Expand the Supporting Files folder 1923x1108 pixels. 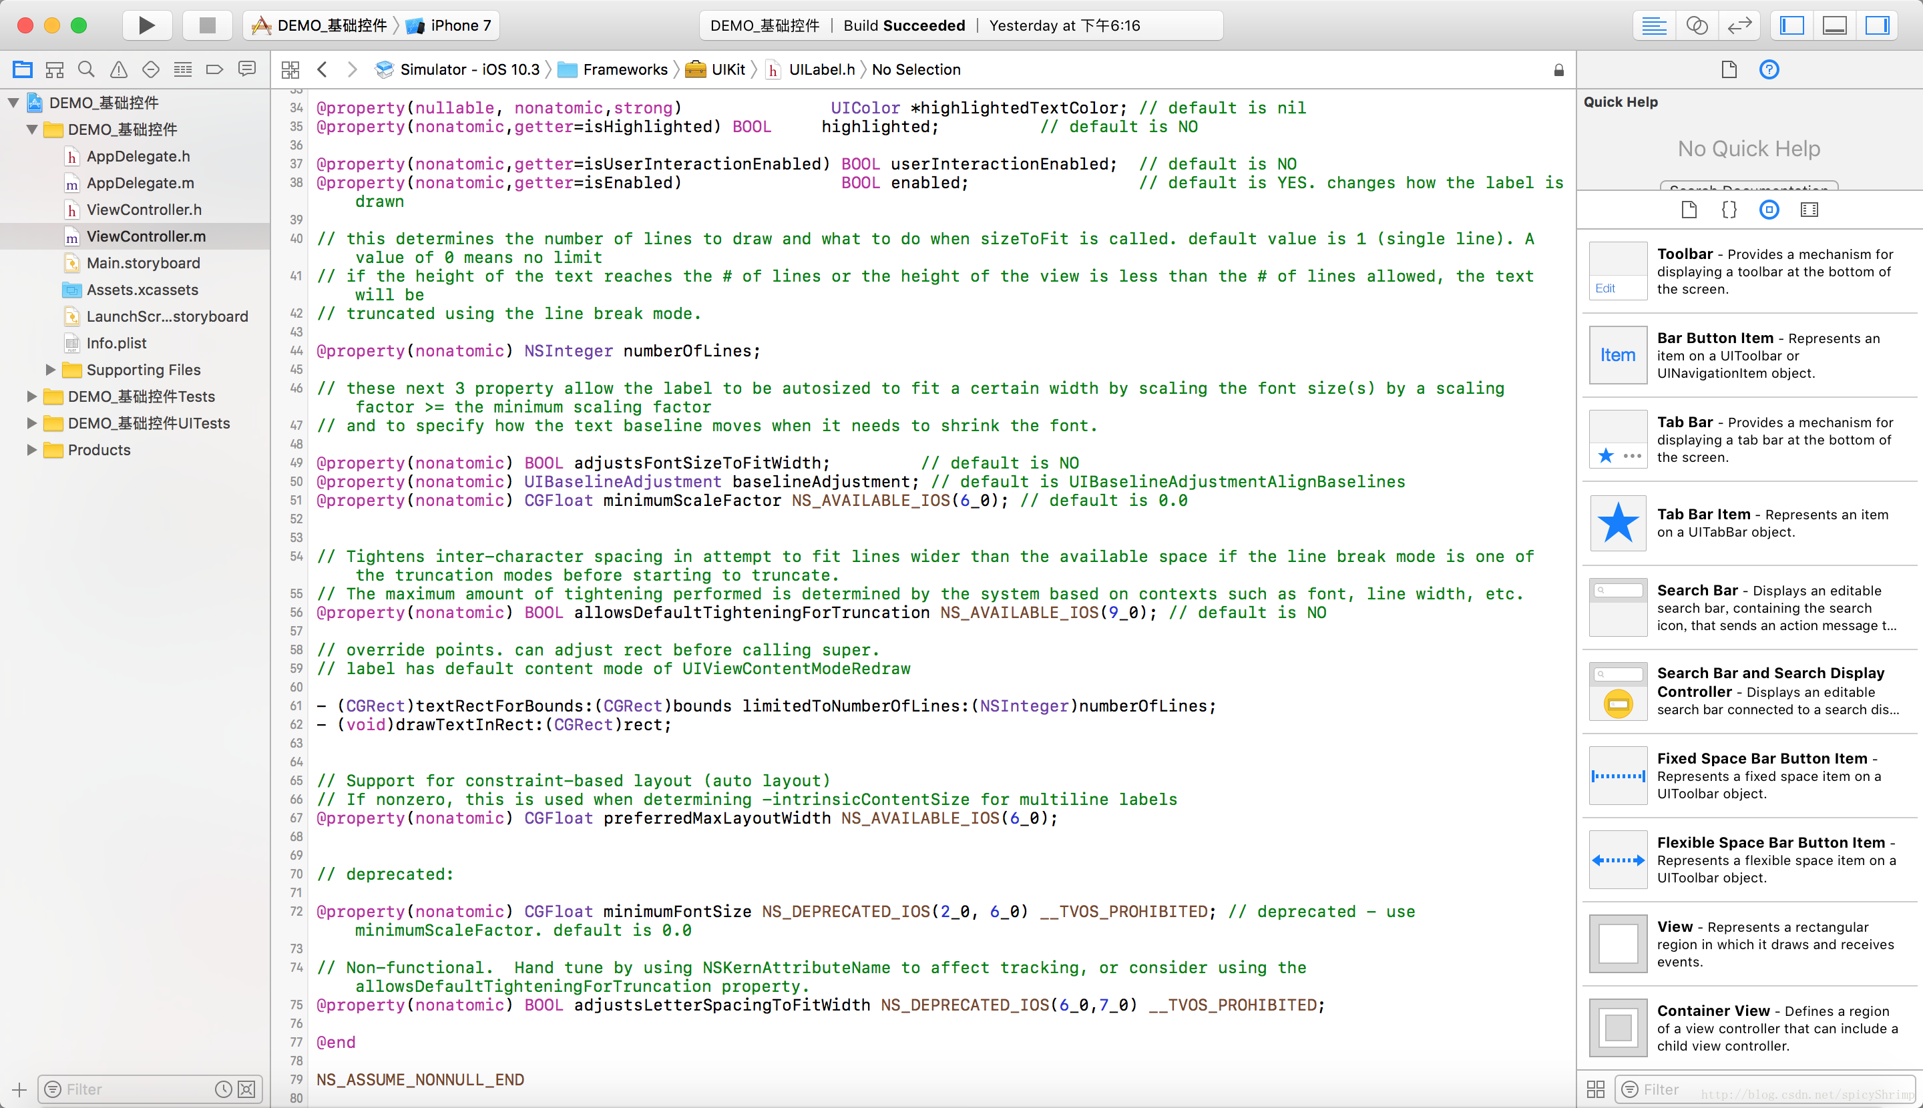coord(50,370)
